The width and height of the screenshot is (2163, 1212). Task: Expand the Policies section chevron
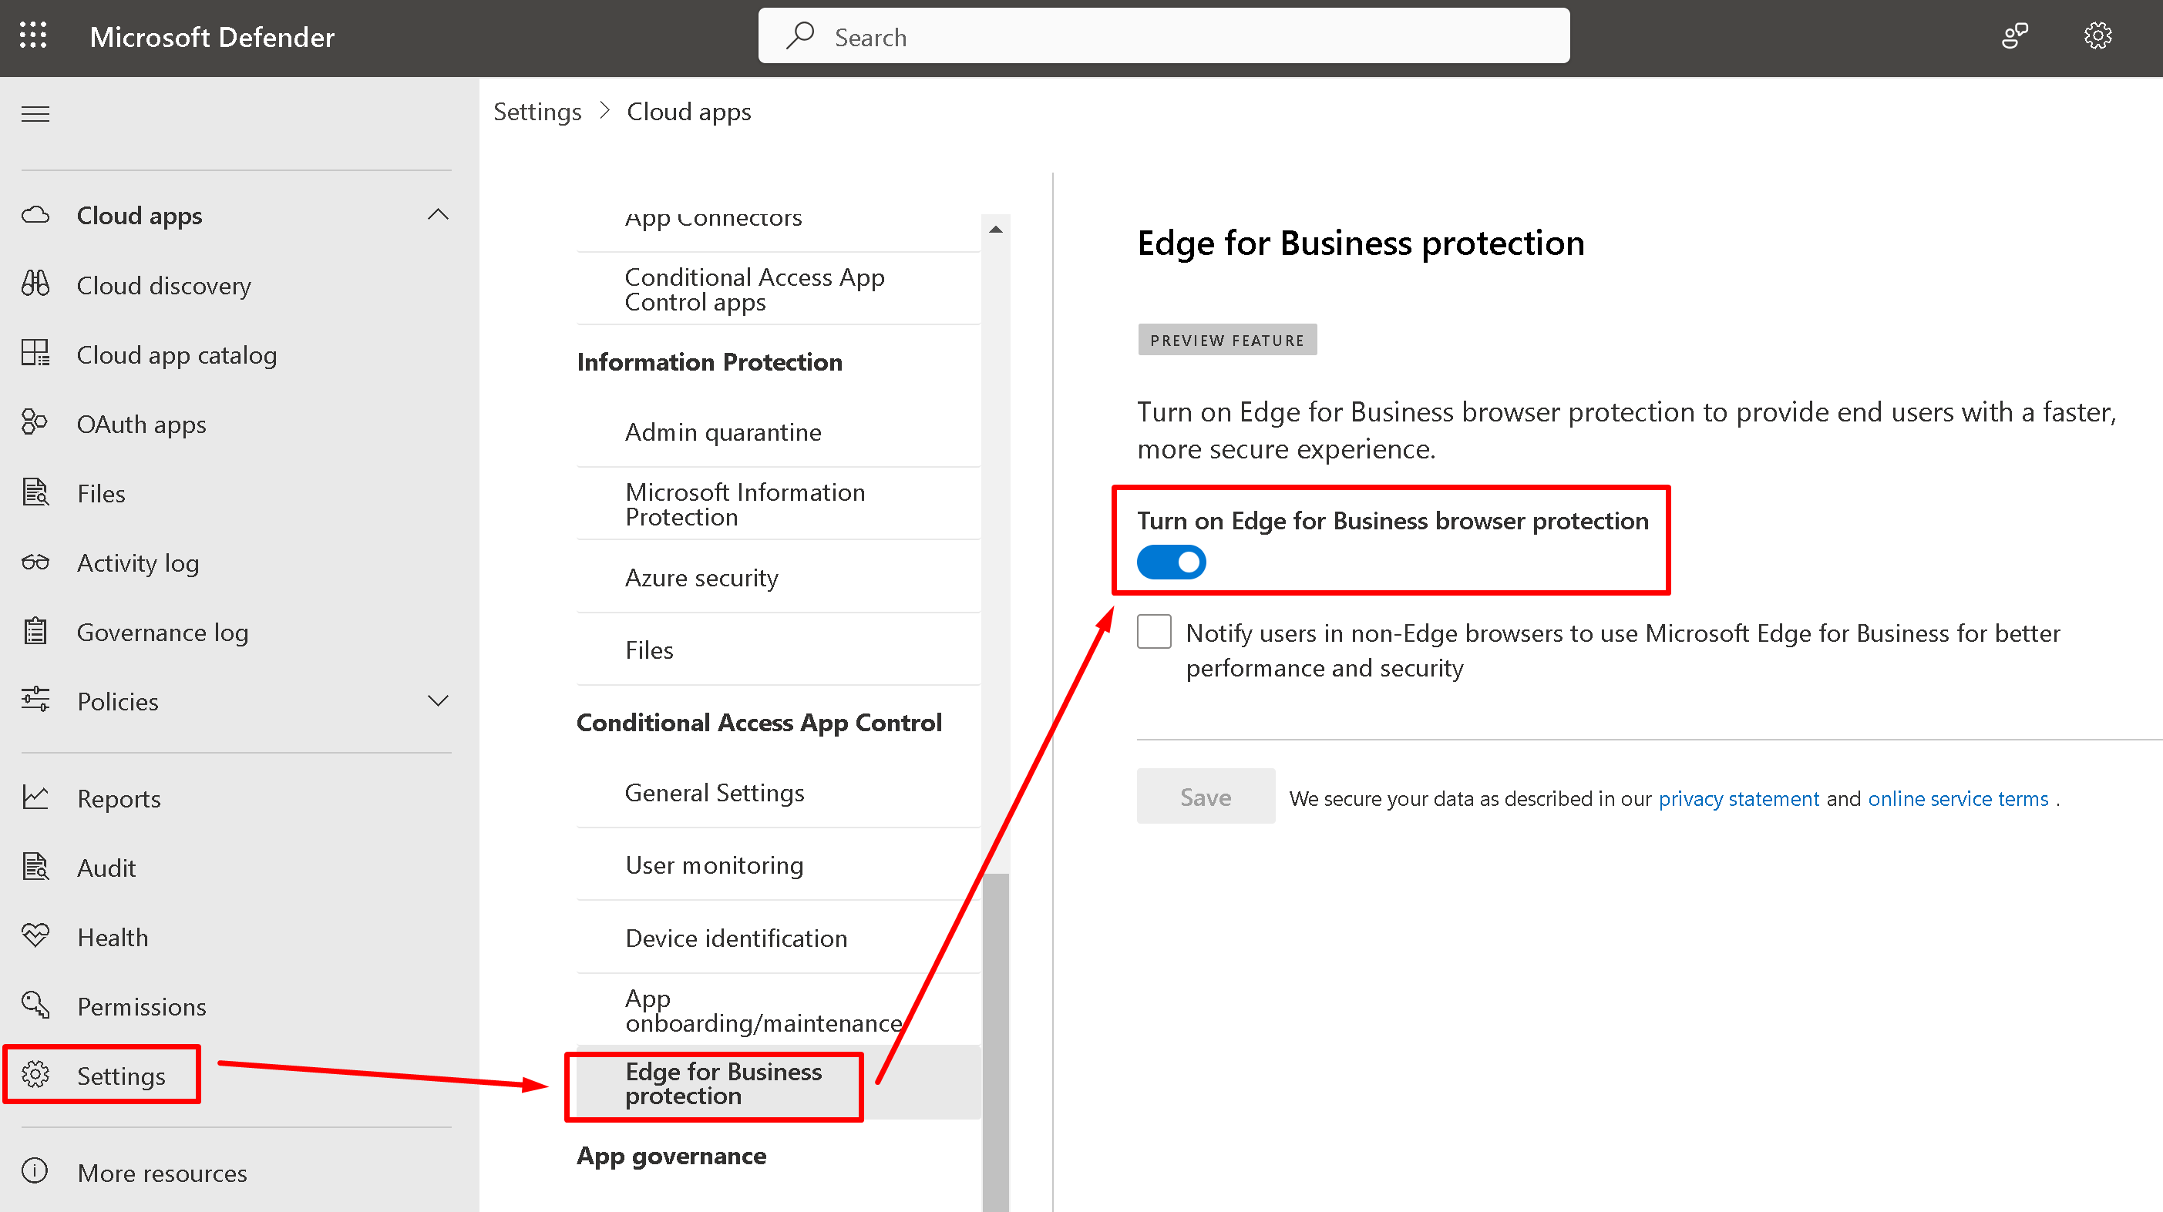pyautogui.click(x=438, y=701)
